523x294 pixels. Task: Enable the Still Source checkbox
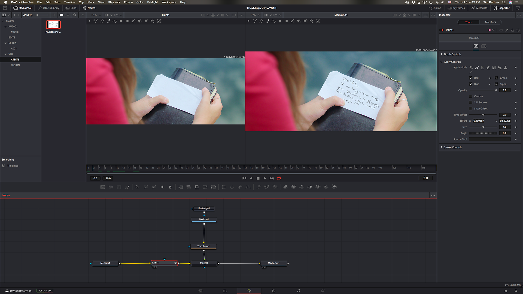click(x=470, y=102)
